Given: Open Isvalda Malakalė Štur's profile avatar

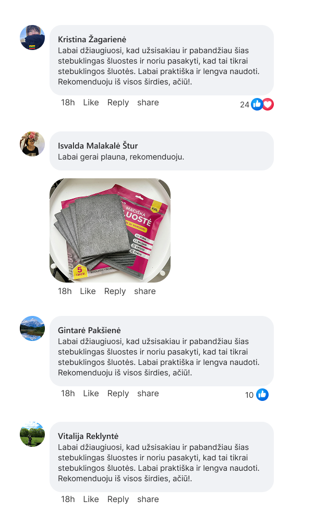Looking at the screenshot, I should click(32, 144).
